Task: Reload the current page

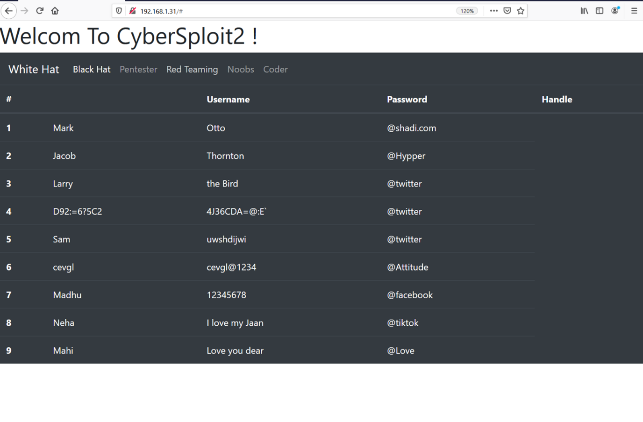Action: [x=40, y=11]
